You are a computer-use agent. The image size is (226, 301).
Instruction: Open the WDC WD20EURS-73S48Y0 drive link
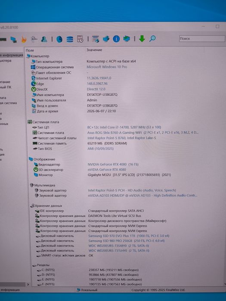tap(118, 246)
